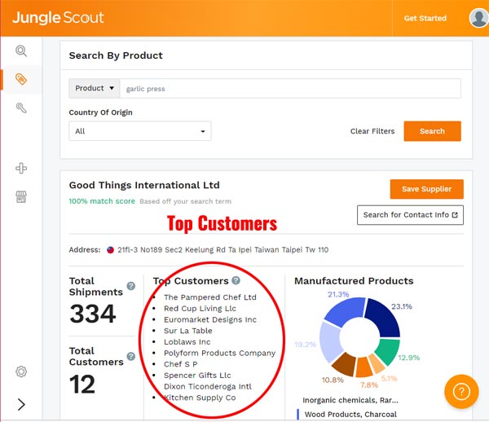Click the 10.8% brown chart segment

(x=346, y=363)
